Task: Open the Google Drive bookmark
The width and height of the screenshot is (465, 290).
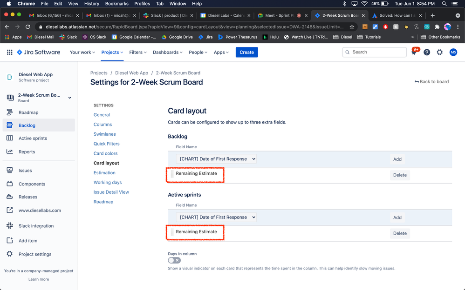Action: click(x=177, y=37)
